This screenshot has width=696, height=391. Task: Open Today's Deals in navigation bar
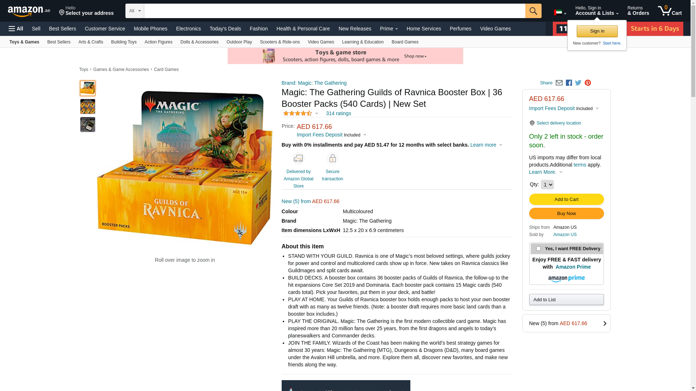tap(225, 29)
